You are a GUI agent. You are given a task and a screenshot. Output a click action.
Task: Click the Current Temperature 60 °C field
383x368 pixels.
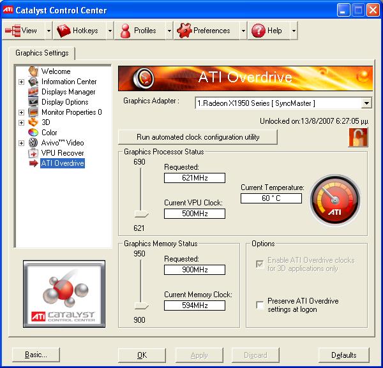(271, 198)
